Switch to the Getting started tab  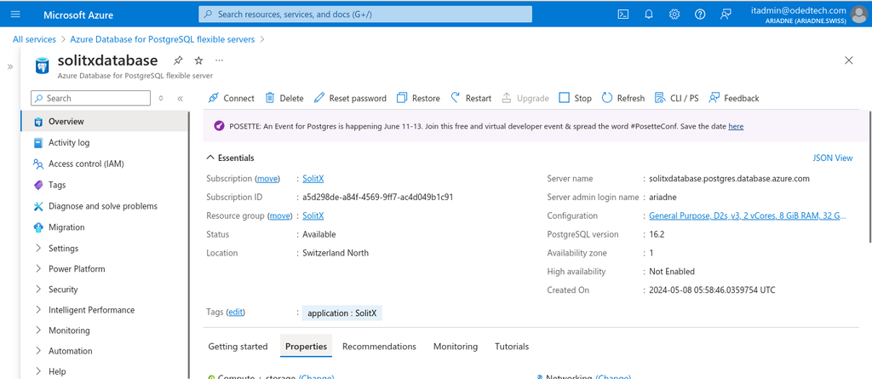click(x=238, y=346)
